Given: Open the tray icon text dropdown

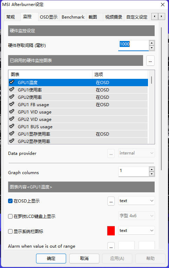Looking at the screenshot, I should 136,231.
